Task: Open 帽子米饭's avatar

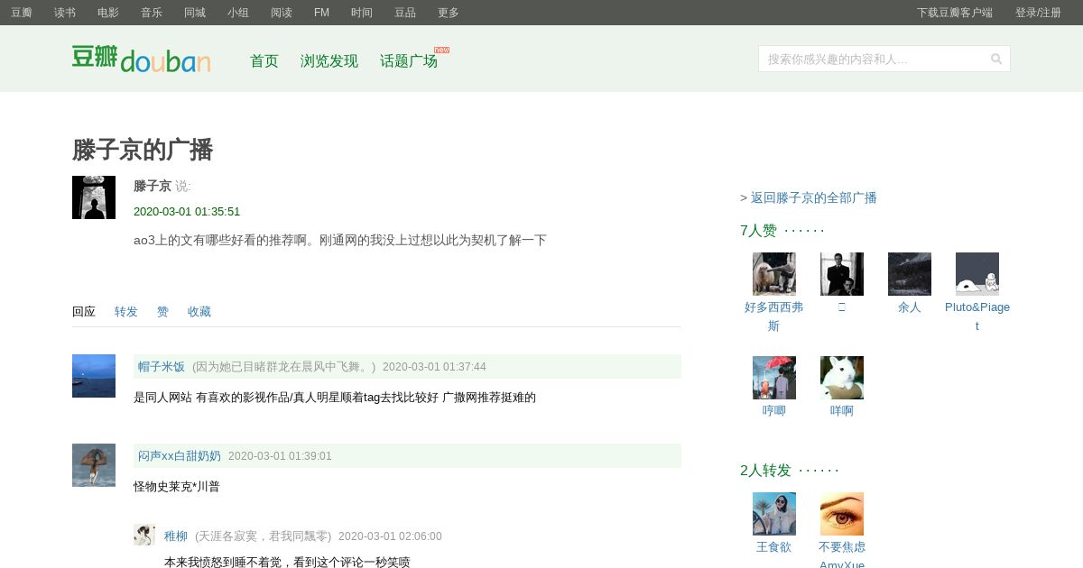Action: (x=94, y=376)
